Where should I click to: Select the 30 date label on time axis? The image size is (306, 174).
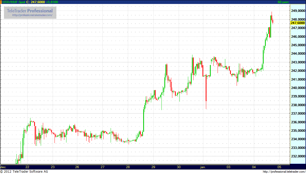(179, 167)
